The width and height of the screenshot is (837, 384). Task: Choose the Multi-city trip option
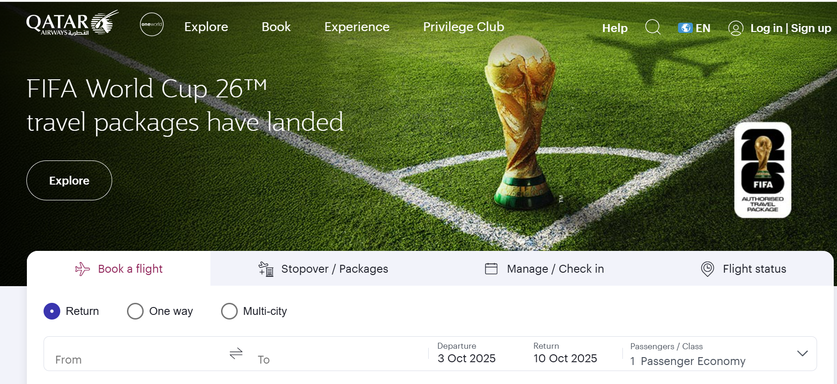click(229, 311)
